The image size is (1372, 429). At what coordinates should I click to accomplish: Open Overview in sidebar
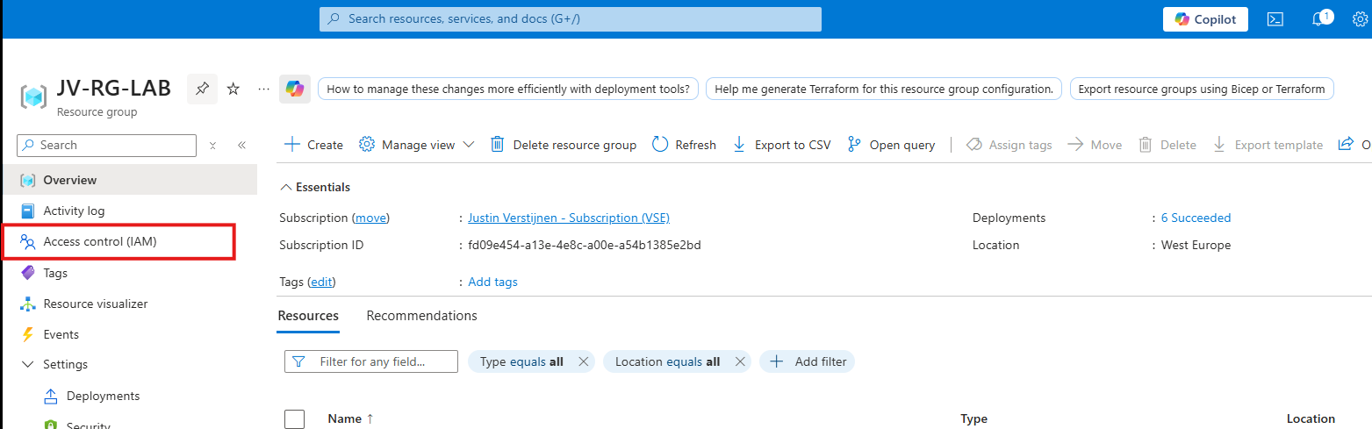pyautogui.click(x=130, y=180)
